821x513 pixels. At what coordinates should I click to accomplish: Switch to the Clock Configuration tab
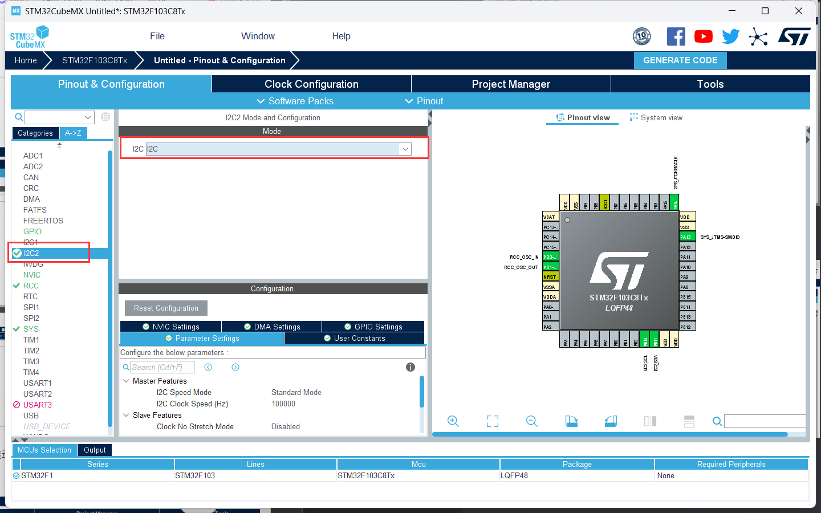(x=311, y=84)
